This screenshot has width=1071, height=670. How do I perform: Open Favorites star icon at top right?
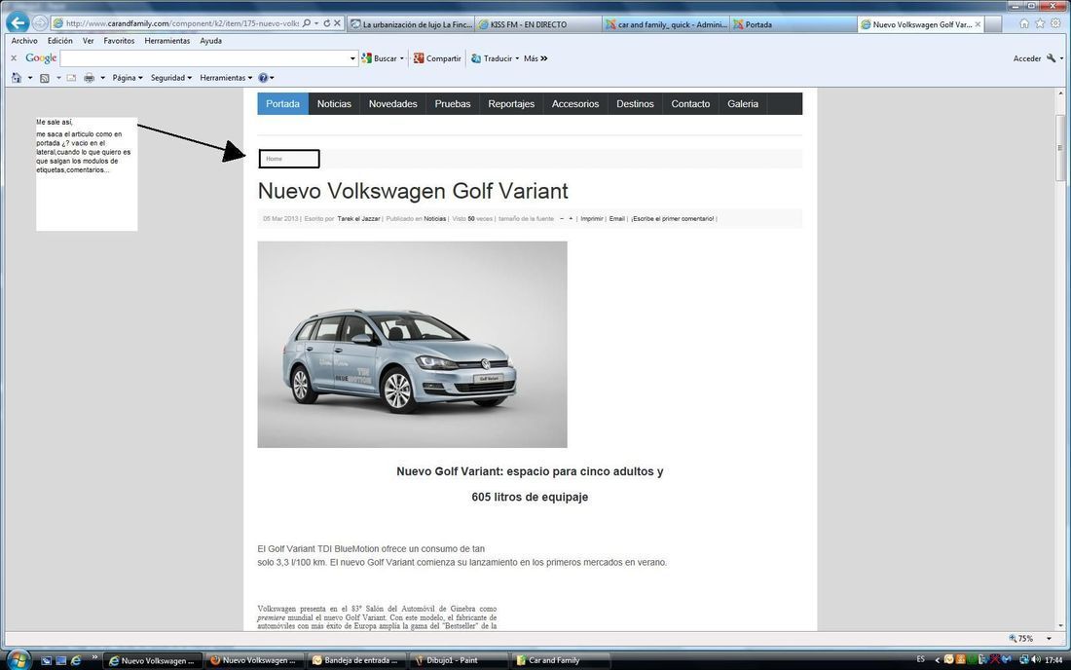click(x=1040, y=23)
